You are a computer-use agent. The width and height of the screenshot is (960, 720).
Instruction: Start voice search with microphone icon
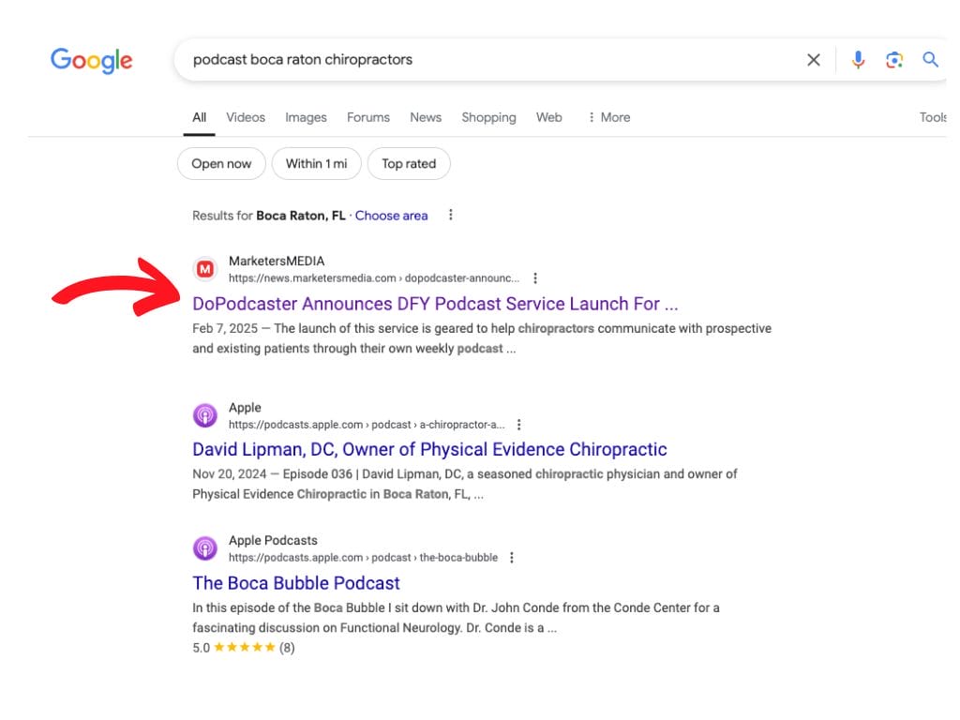858,60
